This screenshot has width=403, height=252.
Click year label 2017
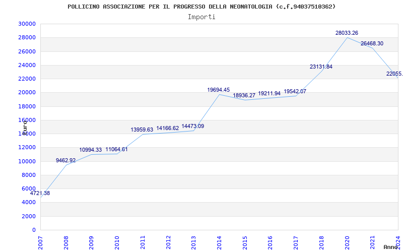tap(296, 243)
